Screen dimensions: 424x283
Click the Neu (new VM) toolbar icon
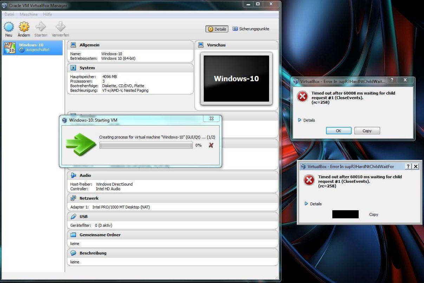[9, 27]
